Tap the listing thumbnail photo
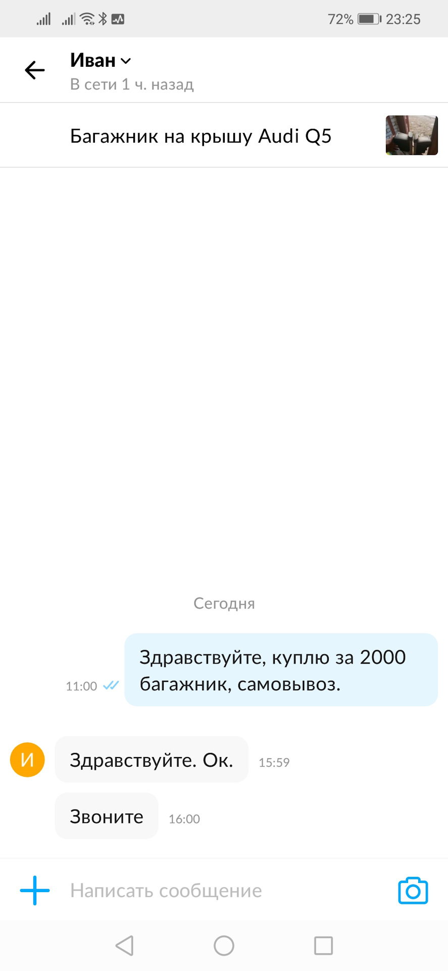 click(x=412, y=135)
